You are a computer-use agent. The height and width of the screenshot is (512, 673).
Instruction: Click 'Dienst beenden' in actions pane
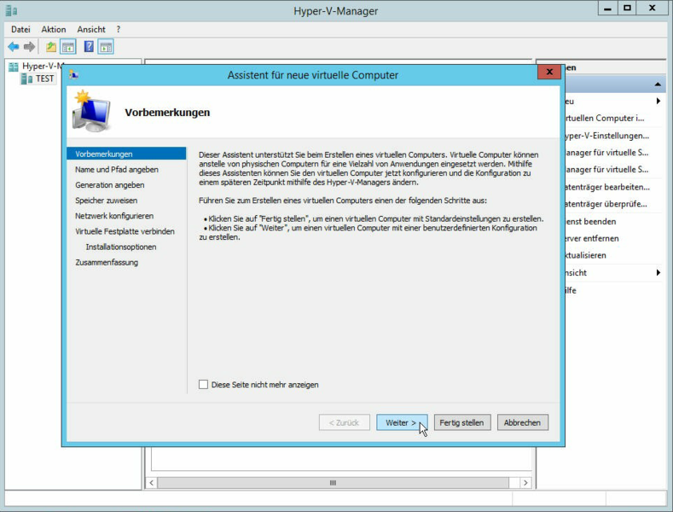pos(590,221)
